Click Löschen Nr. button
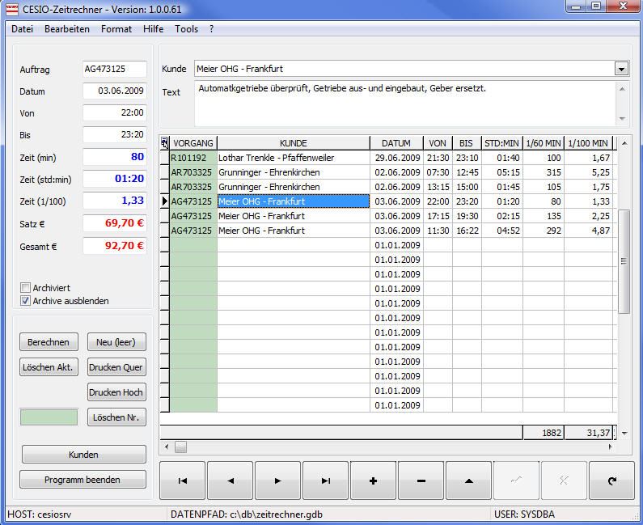 point(116,417)
